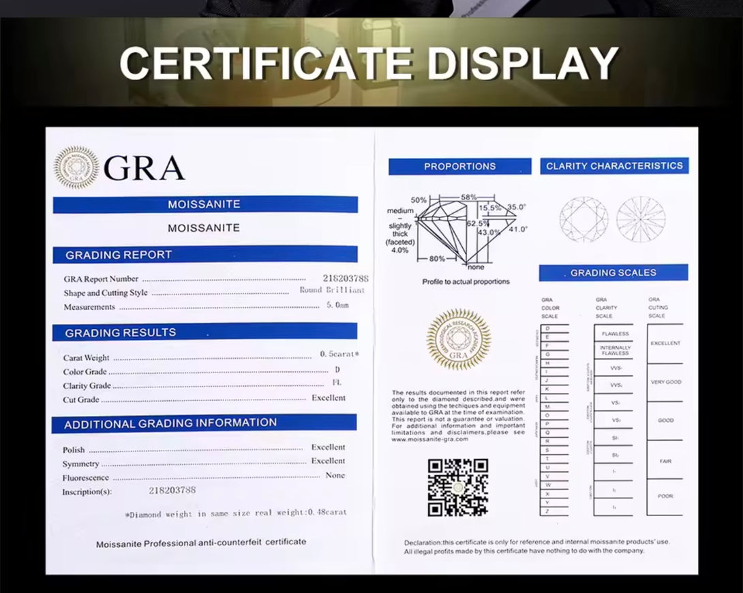Image resolution: width=743 pixels, height=593 pixels.
Task: Click the Moissanite Professional anti-counterfeit certificate text
Action: pos(201,543)
